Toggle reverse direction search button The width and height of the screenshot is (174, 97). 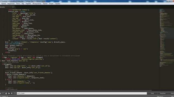pos(6,93)
